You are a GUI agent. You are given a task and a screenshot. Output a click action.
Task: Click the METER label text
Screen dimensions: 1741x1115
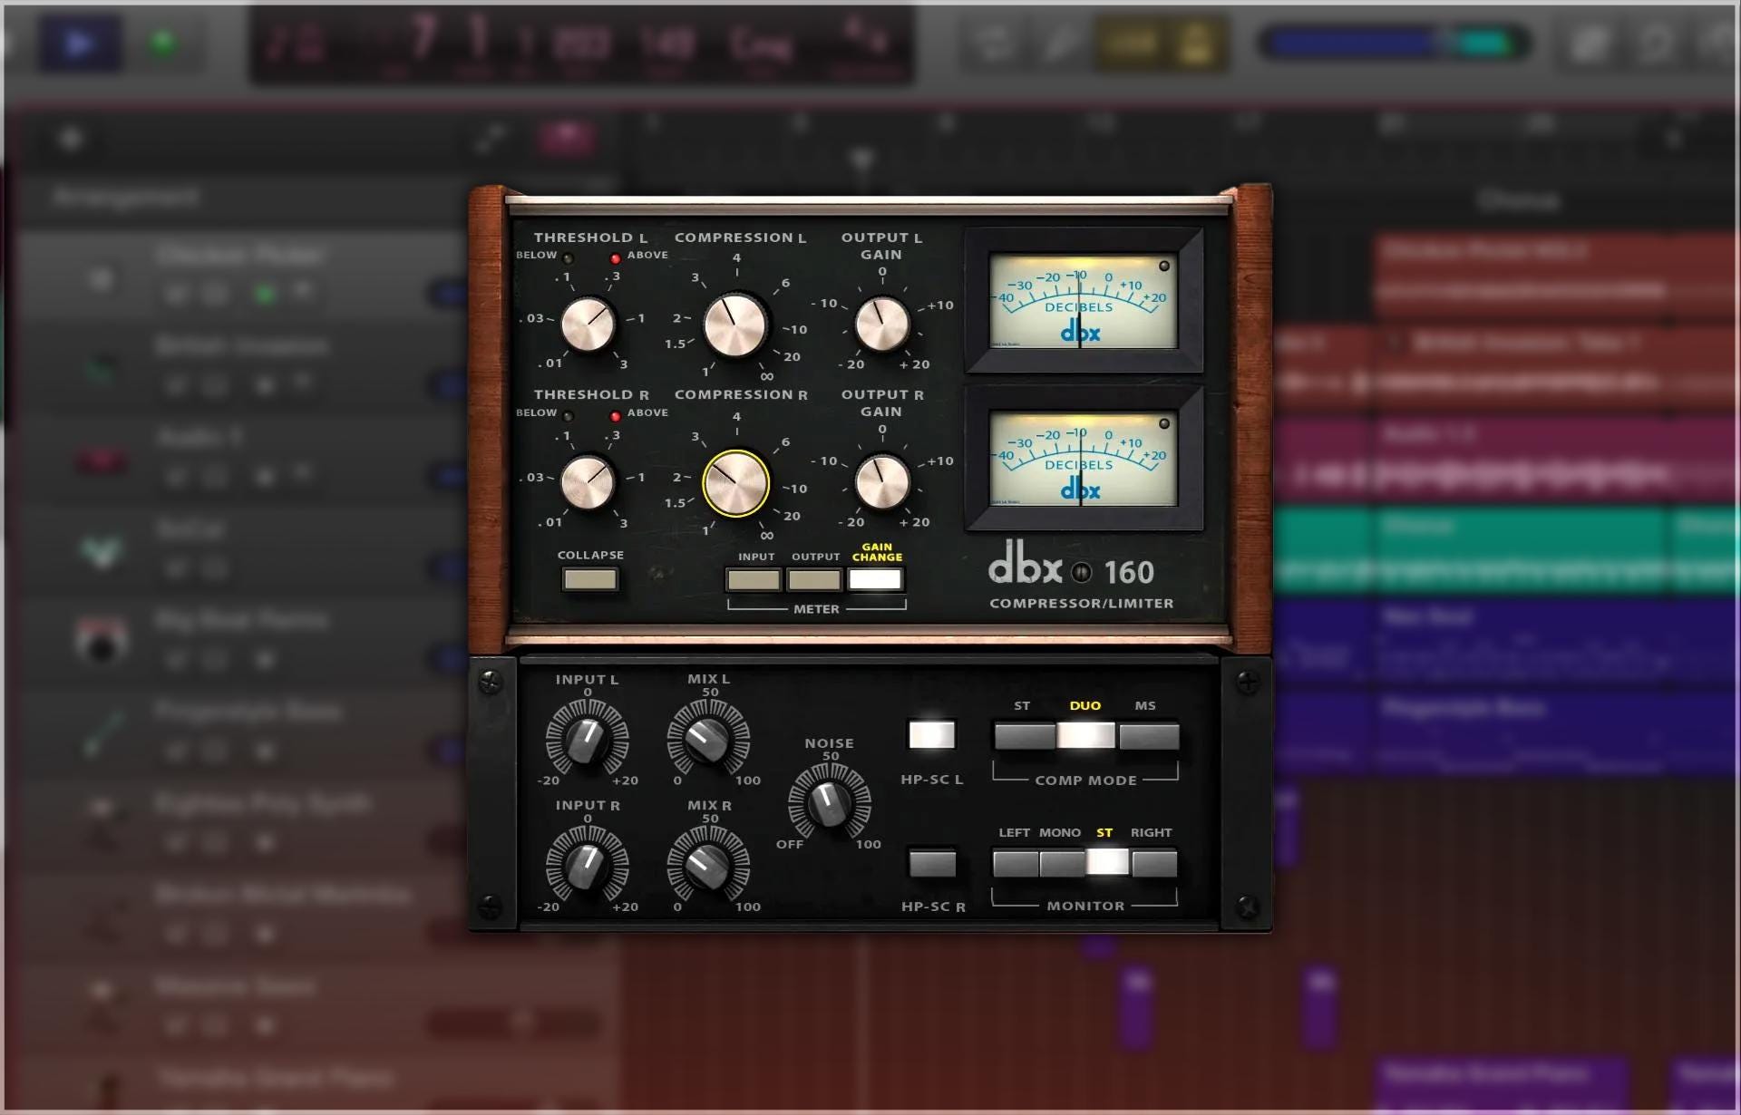tap(816, 609)
